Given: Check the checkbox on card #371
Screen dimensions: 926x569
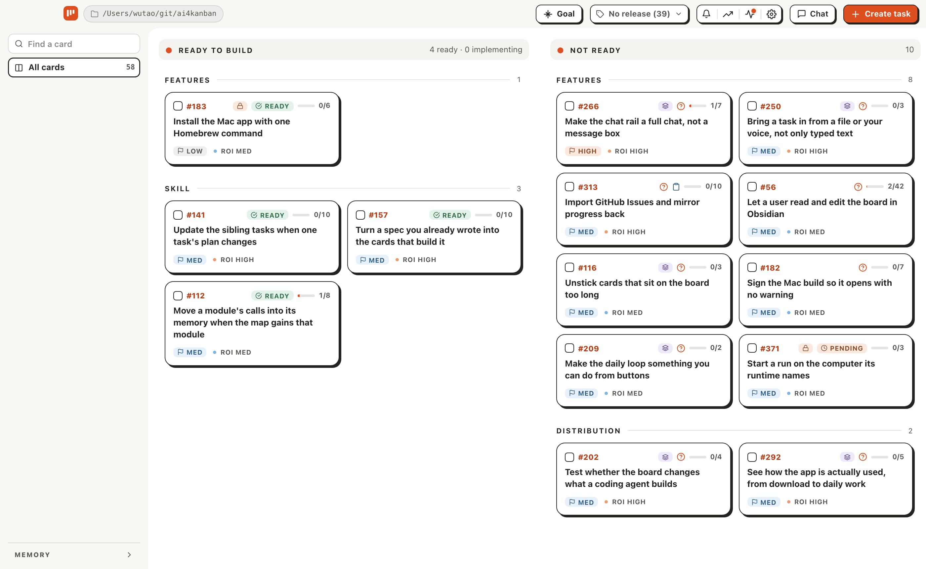Looking at the screenshot, I should (752, 348).
